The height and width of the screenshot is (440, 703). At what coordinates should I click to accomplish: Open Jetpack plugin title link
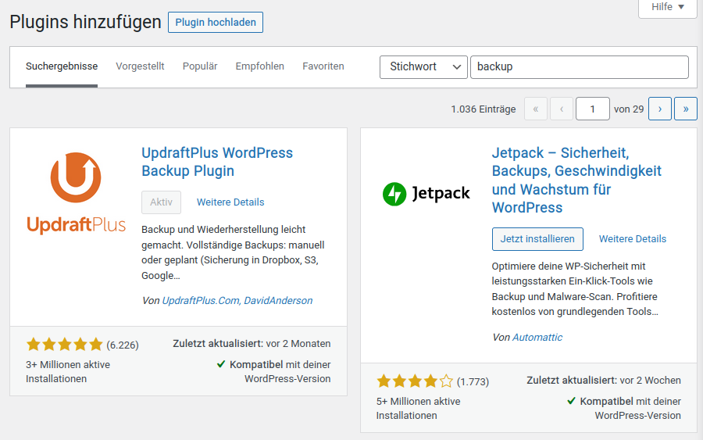(x=576, y=181)
